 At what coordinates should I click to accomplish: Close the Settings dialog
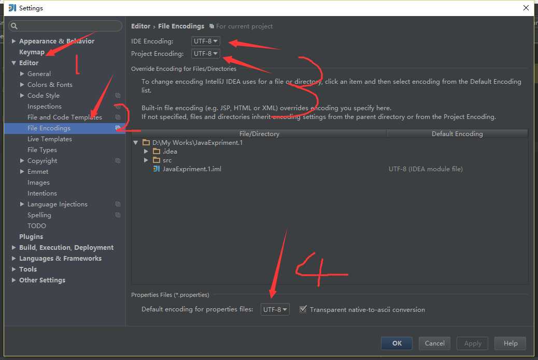point(526,8)
